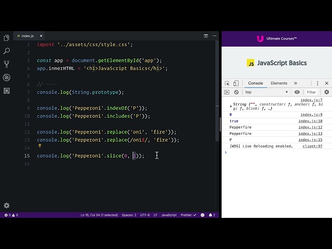The height and width of the screenshot is (249, 332).
Task: Open the index.js:12 source link
Action: tap(310, 127)
